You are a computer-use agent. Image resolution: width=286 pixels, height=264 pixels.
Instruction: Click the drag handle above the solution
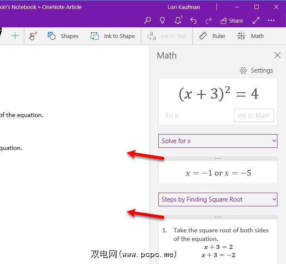[x=218, y=158]
